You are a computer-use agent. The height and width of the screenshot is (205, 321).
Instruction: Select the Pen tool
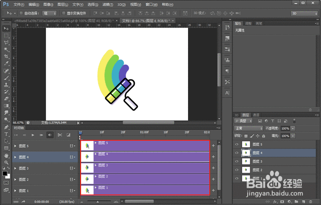(x=6, y=127)
